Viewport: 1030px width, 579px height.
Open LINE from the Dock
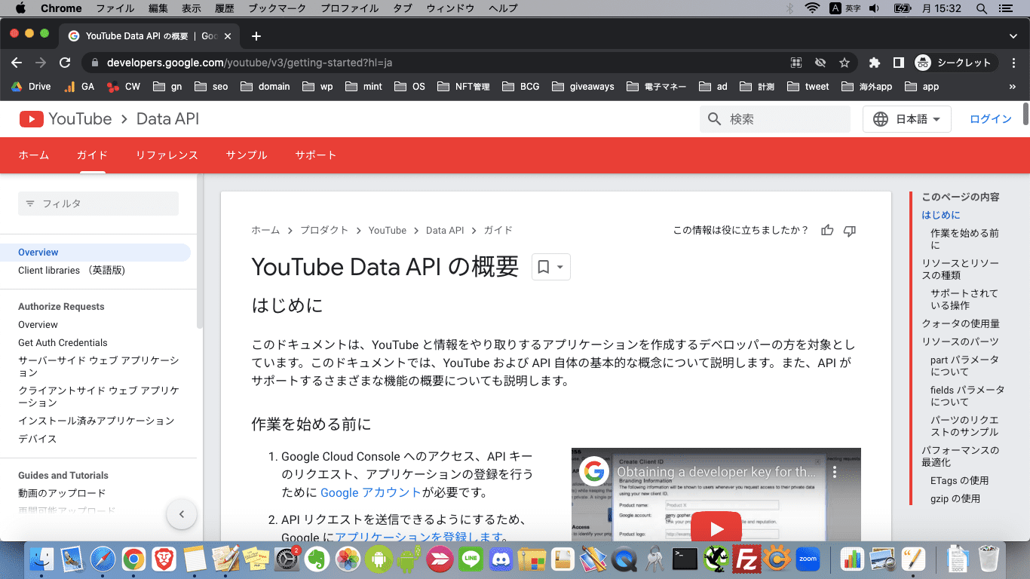[x=471, y=559]
